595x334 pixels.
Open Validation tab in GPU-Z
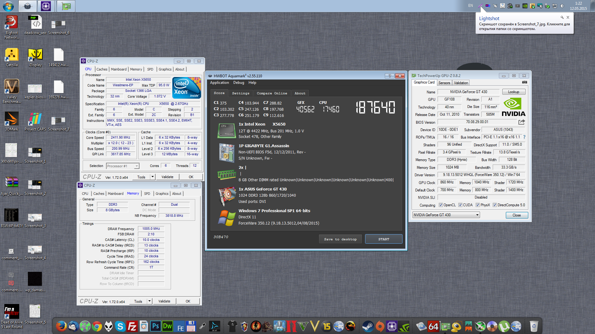pos(461,83)
